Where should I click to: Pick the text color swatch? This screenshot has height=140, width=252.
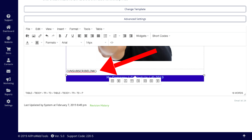(x=27, y=43)
